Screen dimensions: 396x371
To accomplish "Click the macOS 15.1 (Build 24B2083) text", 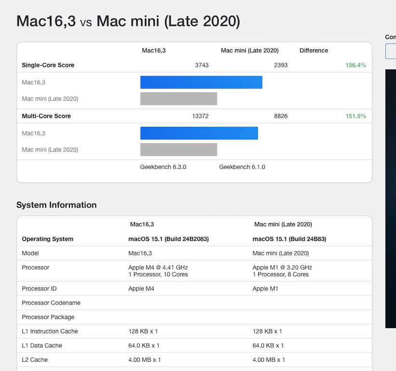I will (168, 239).
